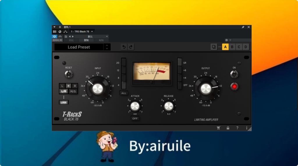Go to previous preset with left arrow
The width and height of the screenshot is (298, 166).
click(70, 37)
